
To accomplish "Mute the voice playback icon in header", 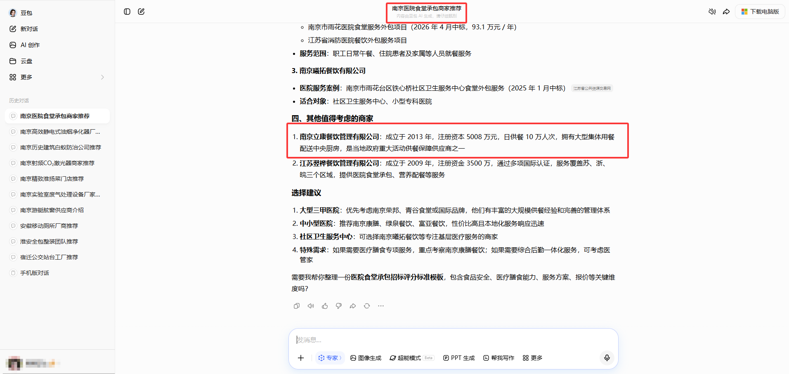I will coord(712,12).
